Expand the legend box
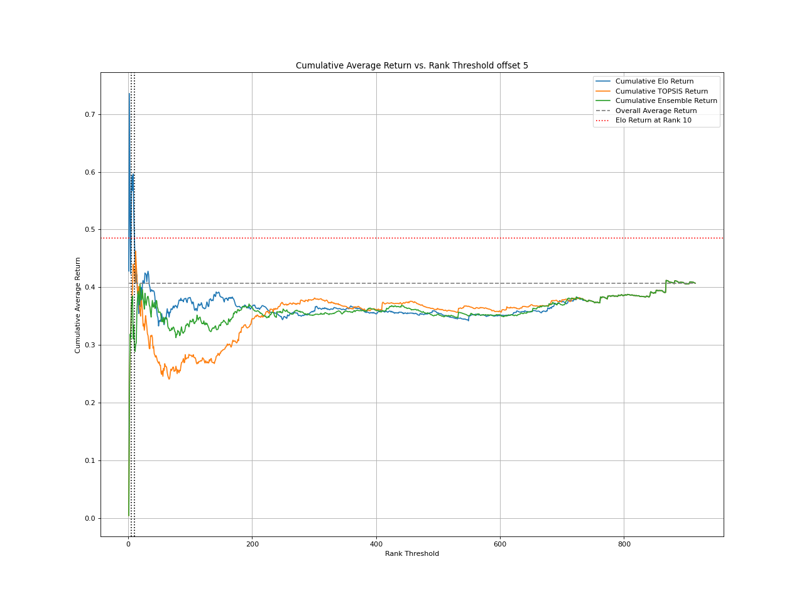The height and width of the screenshot is (603, 804). click(x=656, y=100)
